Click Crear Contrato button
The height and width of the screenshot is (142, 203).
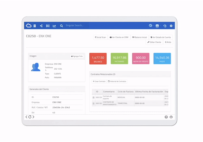(x=99, y=81)
